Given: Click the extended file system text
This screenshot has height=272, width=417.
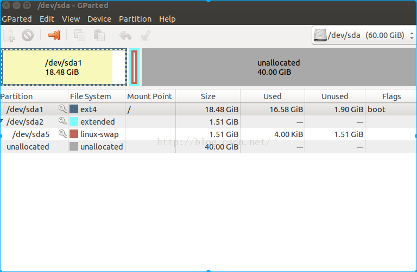Looking at the screenshot, I should (x=98, y=121).
